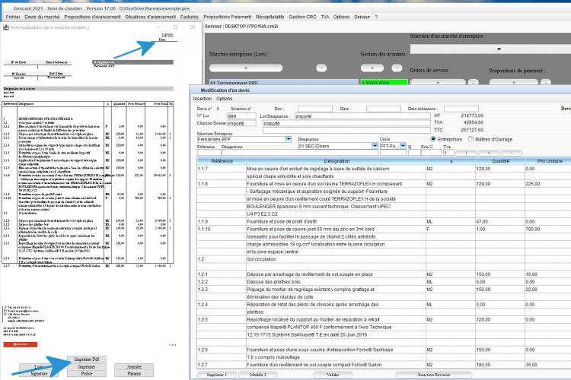Viewport: 571px width, 380px height.
Task: Click the plus button right of the Tva field
Action: pos(489,153)
